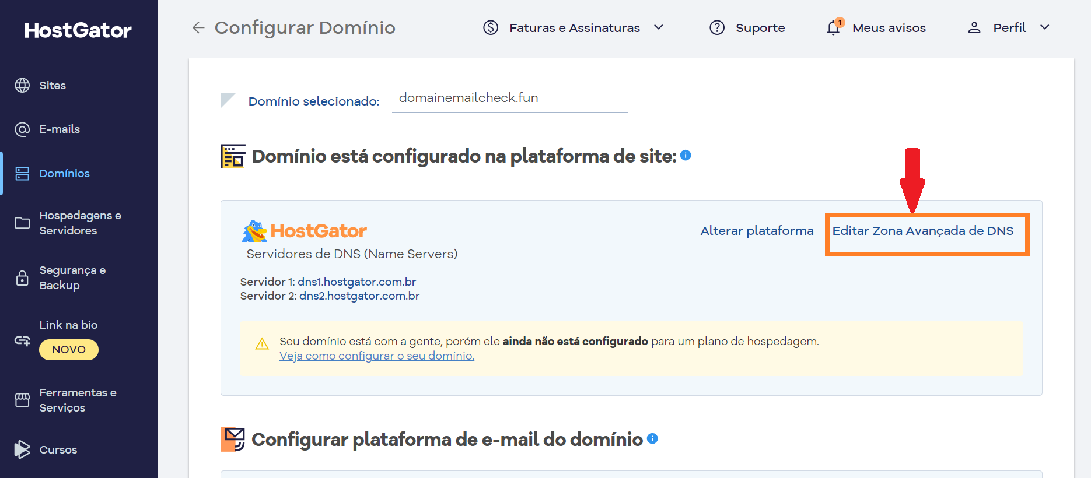This screenshot has height=478, width=1091.
Task: Click Servidores de DNS (Name Servers) text
Action: (x=352, y=254)
